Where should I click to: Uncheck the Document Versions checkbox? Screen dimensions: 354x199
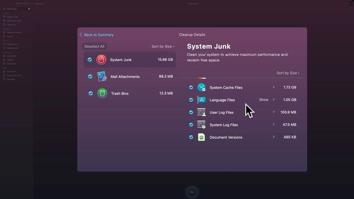click(x=191, y=137)
